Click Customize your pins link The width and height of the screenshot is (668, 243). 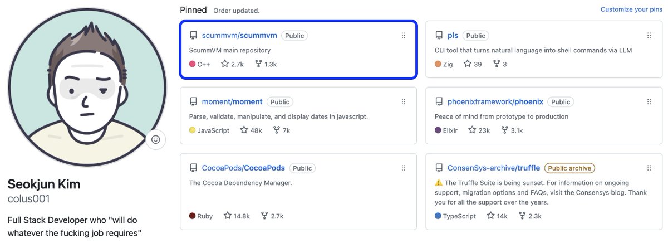(x=631, y=9)
